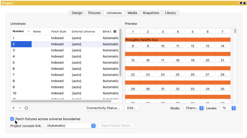
Task: Switch to the Fixtures tab
Action: 94,13
